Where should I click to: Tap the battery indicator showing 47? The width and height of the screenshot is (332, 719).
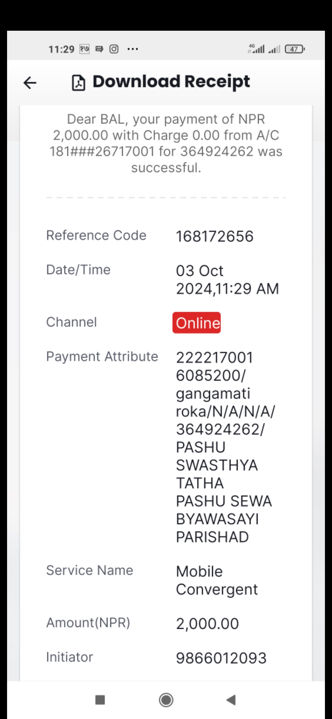pos(294,49)
